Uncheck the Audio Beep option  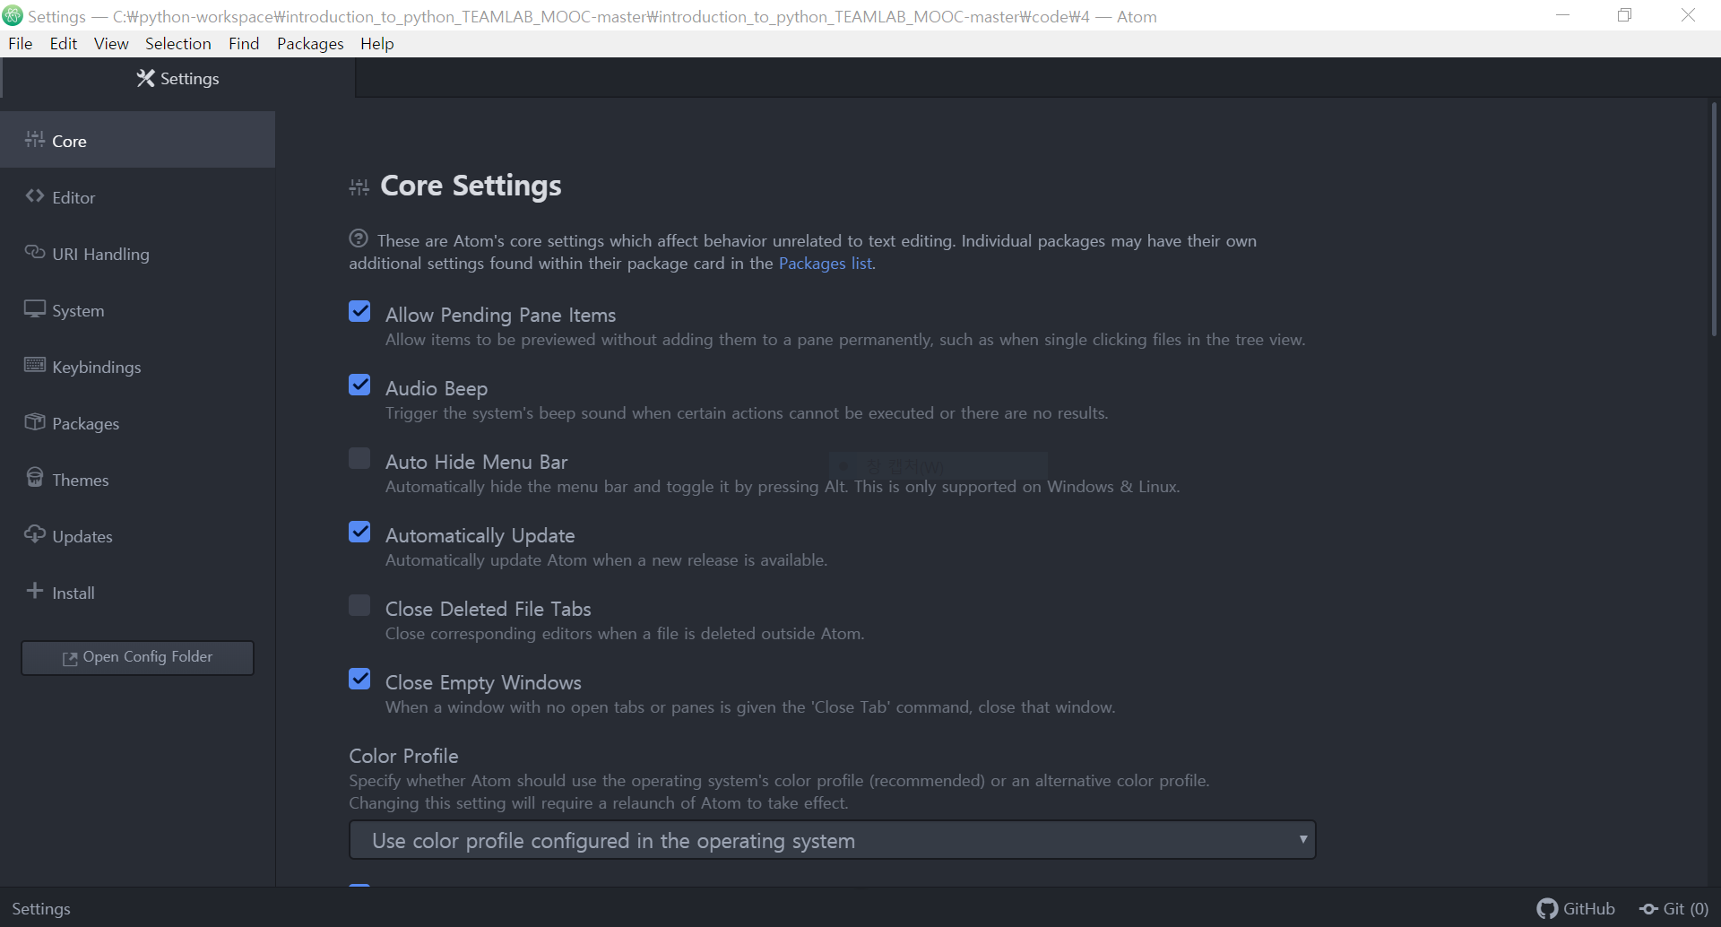click(359, 385)
